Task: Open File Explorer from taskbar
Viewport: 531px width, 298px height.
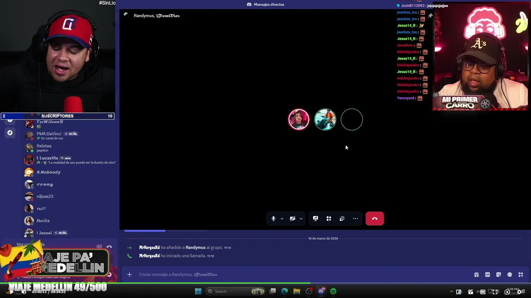Action: point(297,291)
